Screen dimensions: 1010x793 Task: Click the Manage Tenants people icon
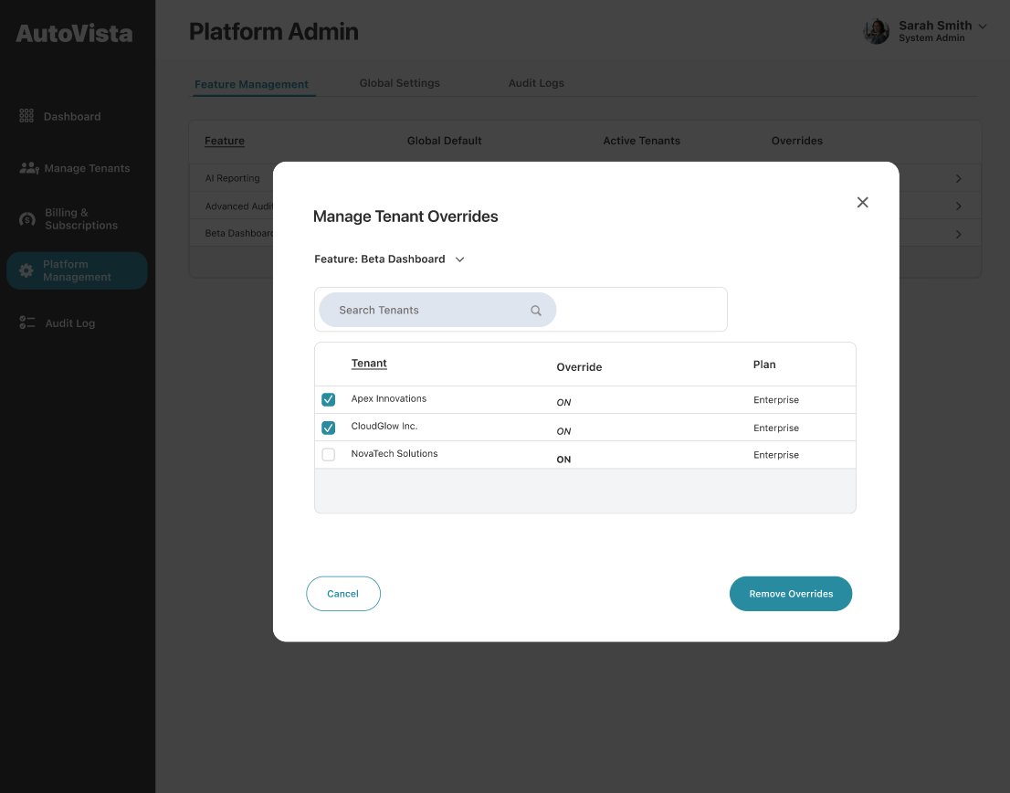(x=29, y=168)
